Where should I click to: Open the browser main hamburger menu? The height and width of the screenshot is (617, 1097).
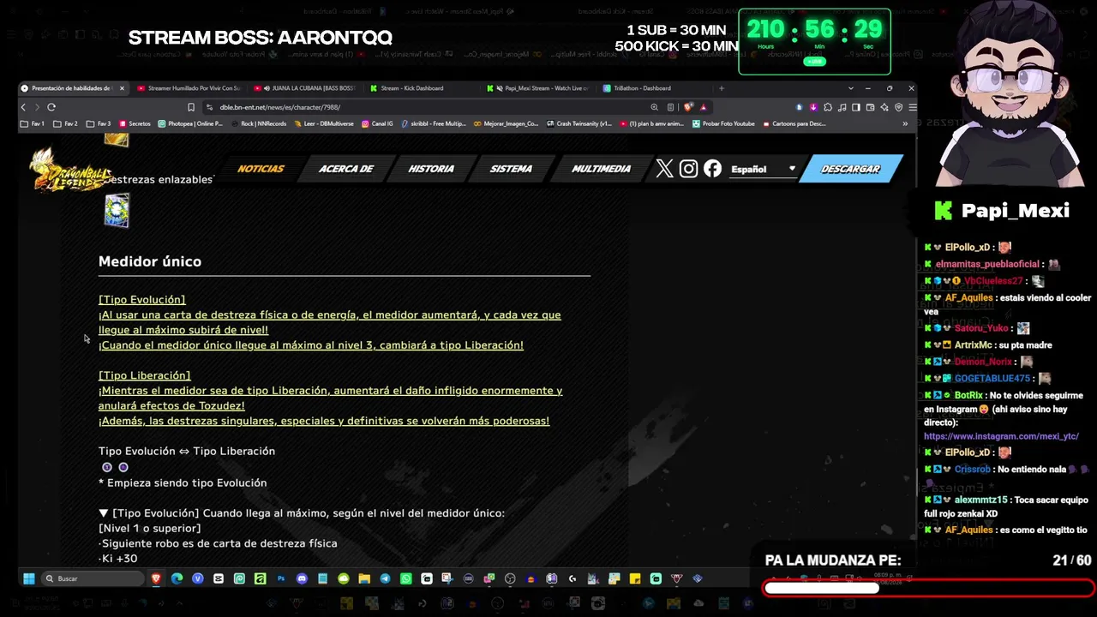pyautogui.click(x=912, y=107)
